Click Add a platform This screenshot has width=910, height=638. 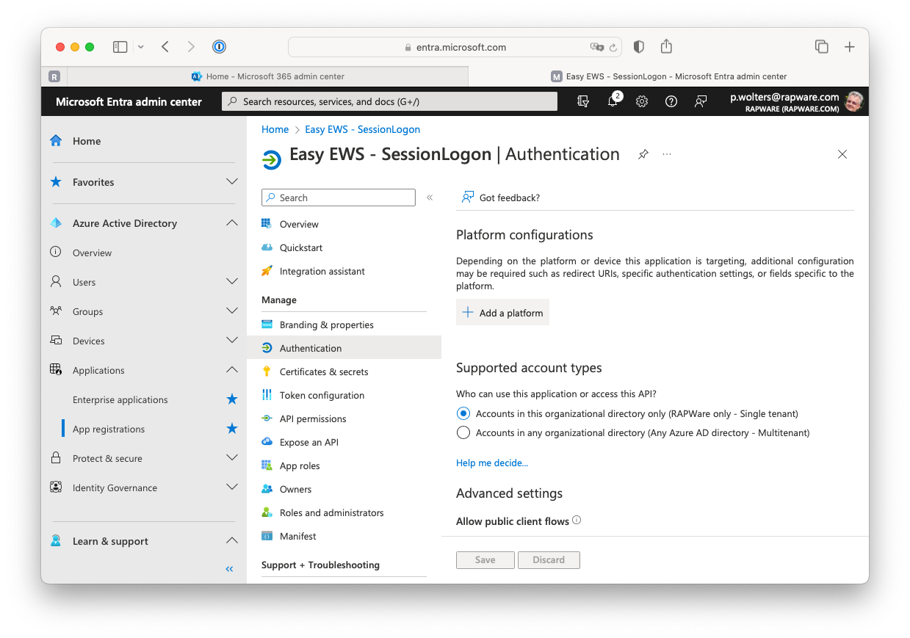coord(502,313)
